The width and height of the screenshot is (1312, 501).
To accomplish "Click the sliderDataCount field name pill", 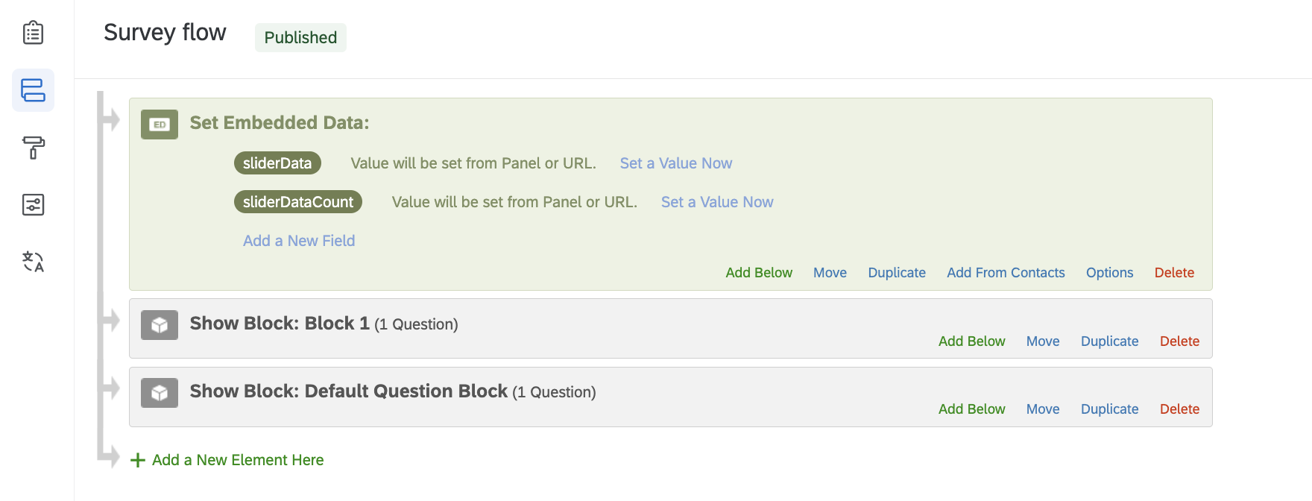I will click(297, 201).
